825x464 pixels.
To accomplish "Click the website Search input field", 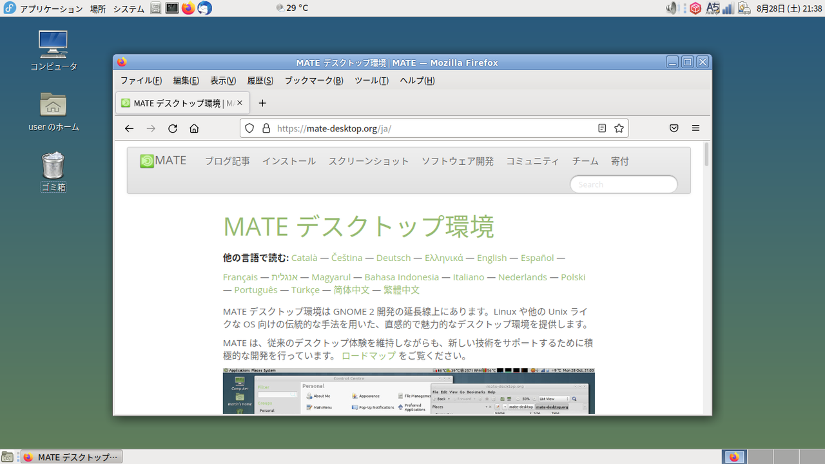I will (x=623, y=184).
